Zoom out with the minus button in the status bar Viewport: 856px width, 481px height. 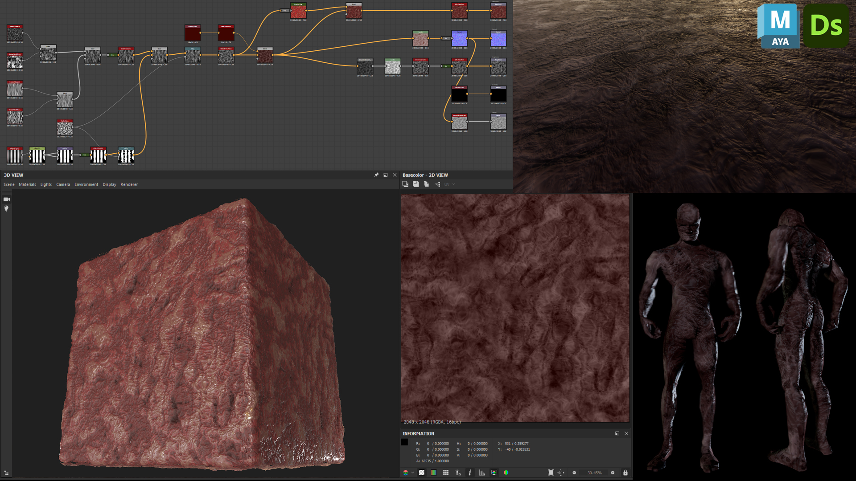pos(574,473)
